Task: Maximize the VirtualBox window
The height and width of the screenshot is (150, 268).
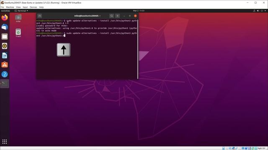Action: (x=256, y=3)
